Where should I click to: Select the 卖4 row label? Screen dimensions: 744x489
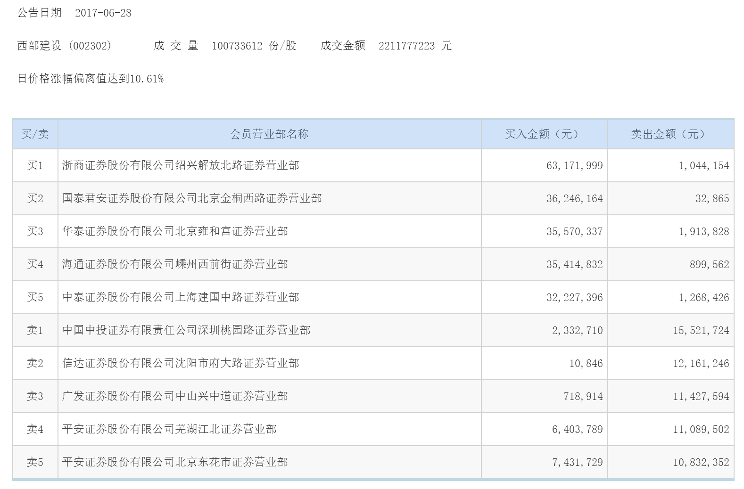tap(35, 429)
